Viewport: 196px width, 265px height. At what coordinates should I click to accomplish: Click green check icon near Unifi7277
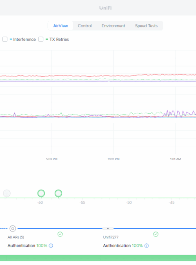click(156, 234)
